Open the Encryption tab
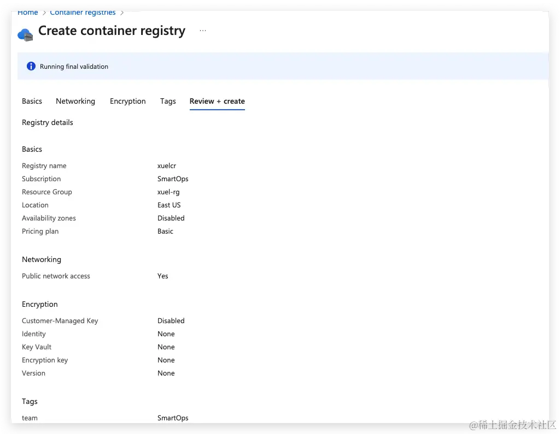 point(128,101)
